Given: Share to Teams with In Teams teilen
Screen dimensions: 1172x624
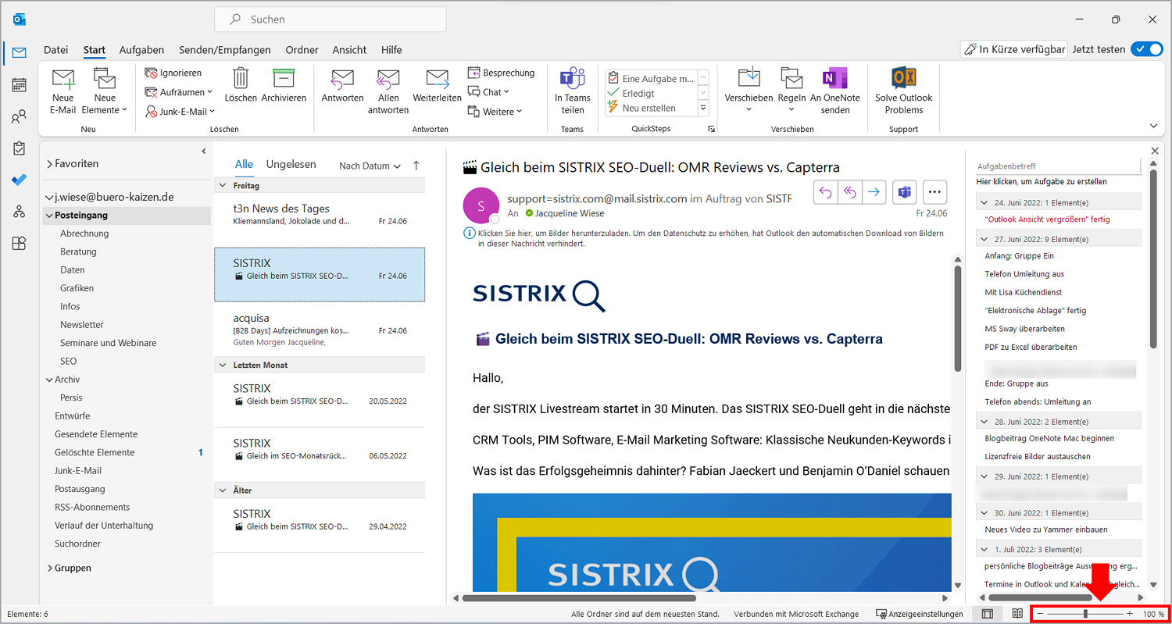Looking at the screenshot, I should click(573, 91).
